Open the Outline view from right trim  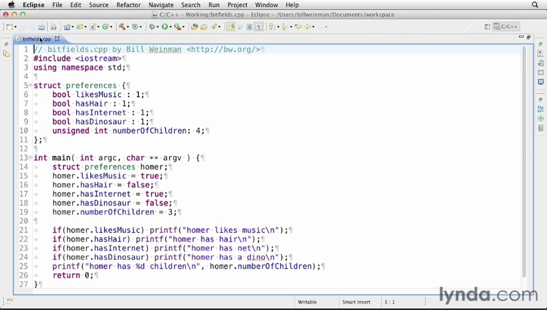(541, 109)
